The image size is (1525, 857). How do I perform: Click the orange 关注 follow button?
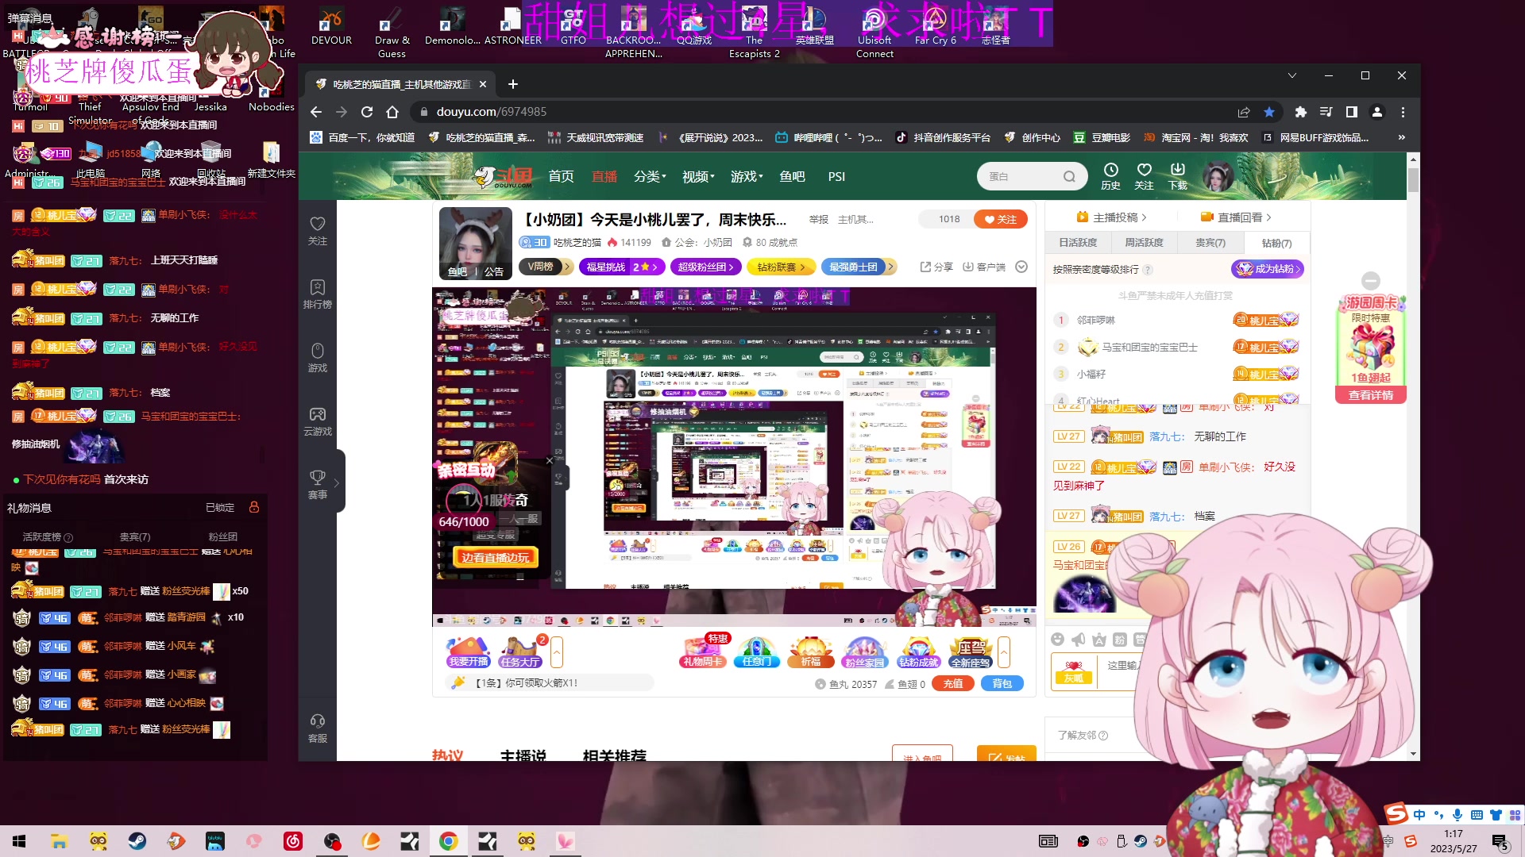[1001, 220]
